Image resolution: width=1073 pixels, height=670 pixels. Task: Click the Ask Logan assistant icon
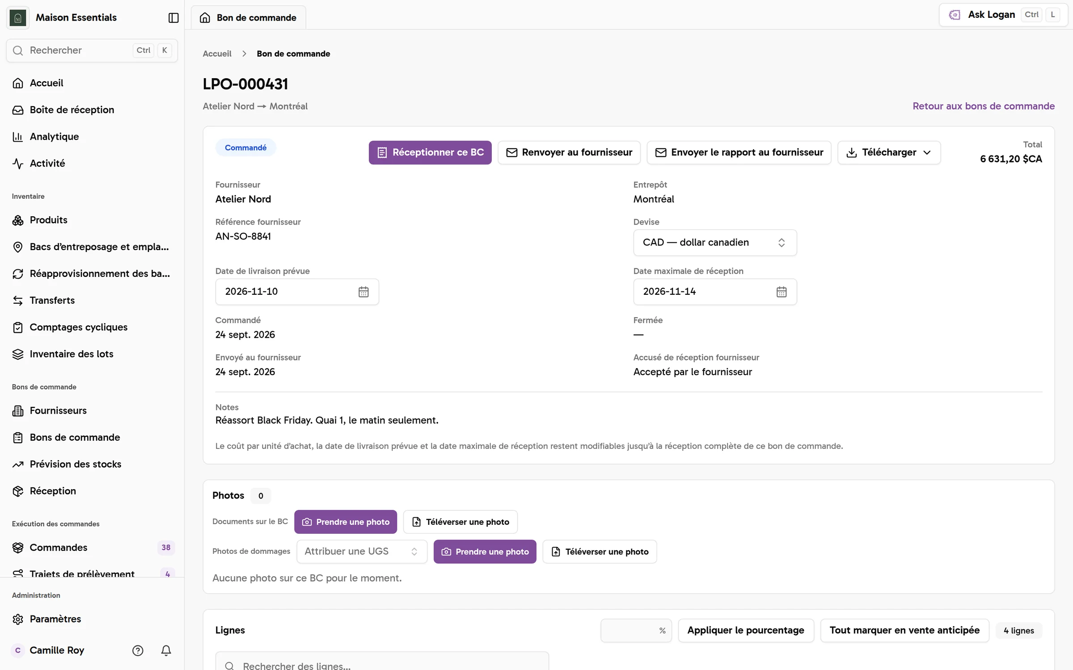click(x=955, y=15)
